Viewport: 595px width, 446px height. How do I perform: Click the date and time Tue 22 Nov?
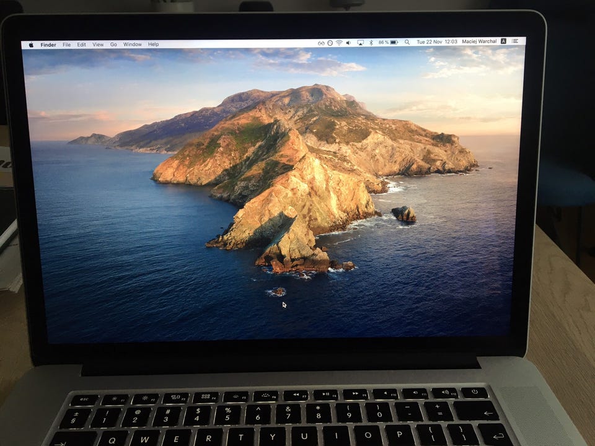(437, 42)
